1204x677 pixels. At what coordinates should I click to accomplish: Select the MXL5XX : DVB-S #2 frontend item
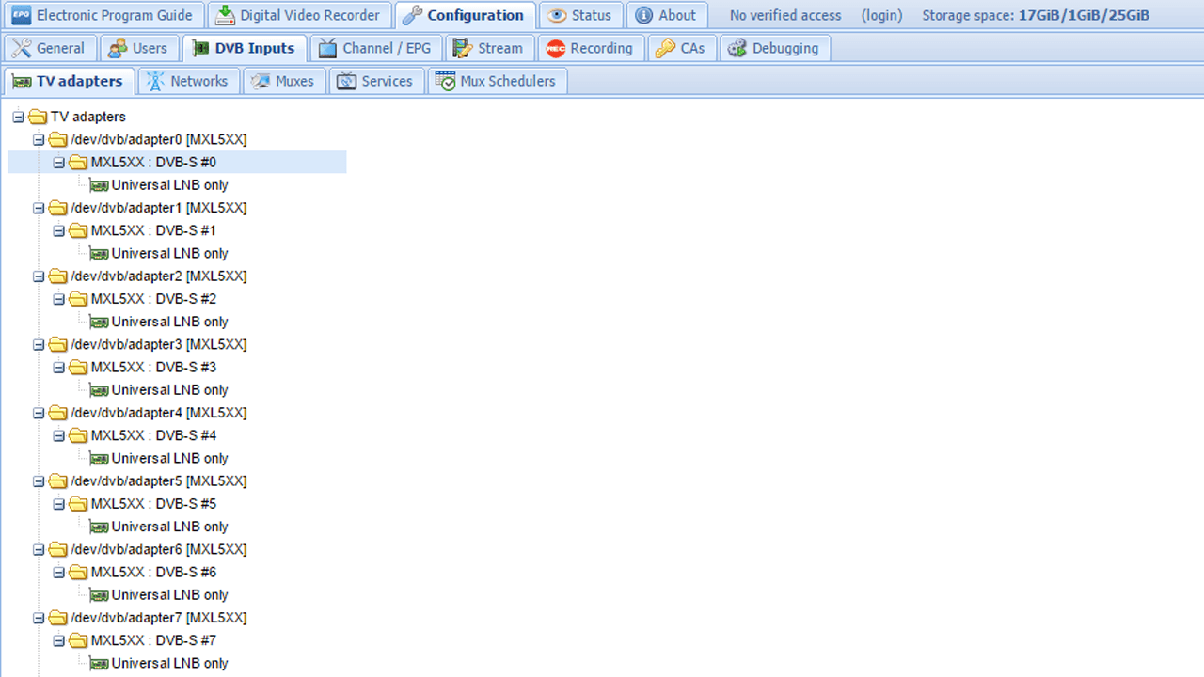coord(153,299)
